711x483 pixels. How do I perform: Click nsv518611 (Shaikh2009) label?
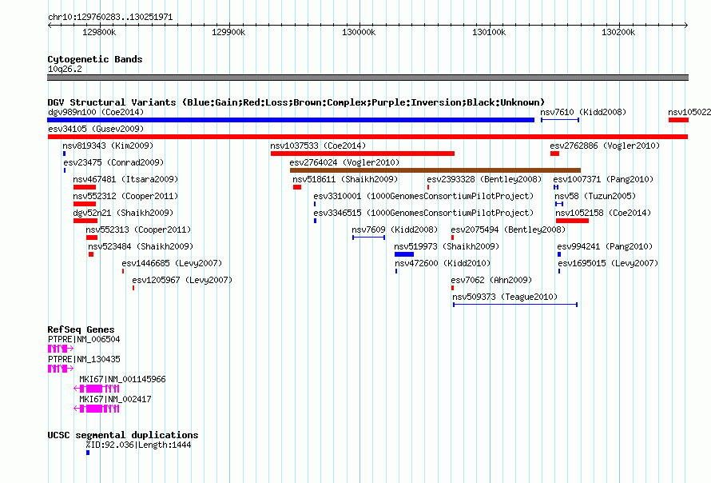(345, 179)
